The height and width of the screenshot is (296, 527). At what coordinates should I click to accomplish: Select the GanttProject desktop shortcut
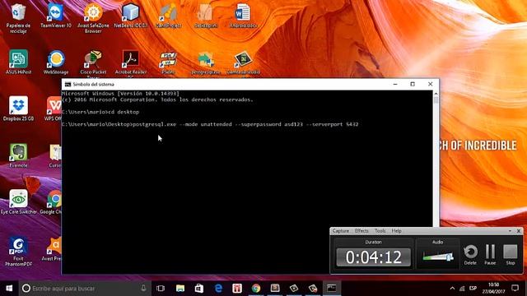[168, 16]
